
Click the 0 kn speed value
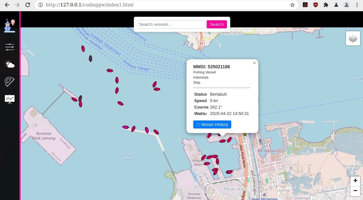click(214, 101)
